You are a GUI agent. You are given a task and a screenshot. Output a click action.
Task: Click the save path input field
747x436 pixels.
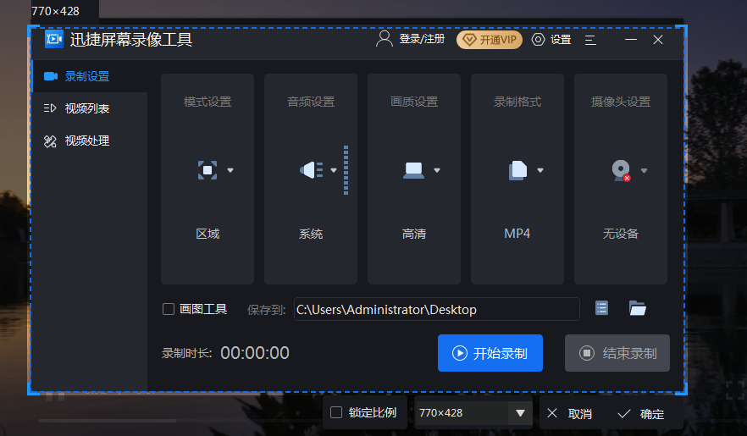(x=437, y=309)
